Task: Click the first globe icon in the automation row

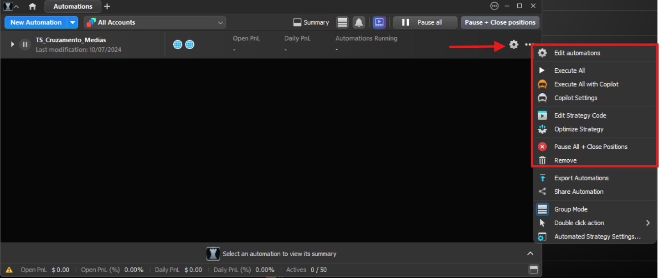Action: [x=178, y=45]
